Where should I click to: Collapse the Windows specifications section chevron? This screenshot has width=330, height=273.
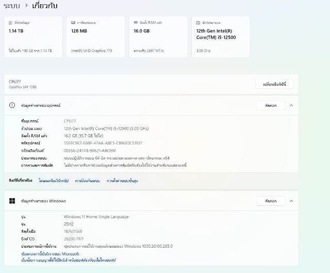(291, 201)
